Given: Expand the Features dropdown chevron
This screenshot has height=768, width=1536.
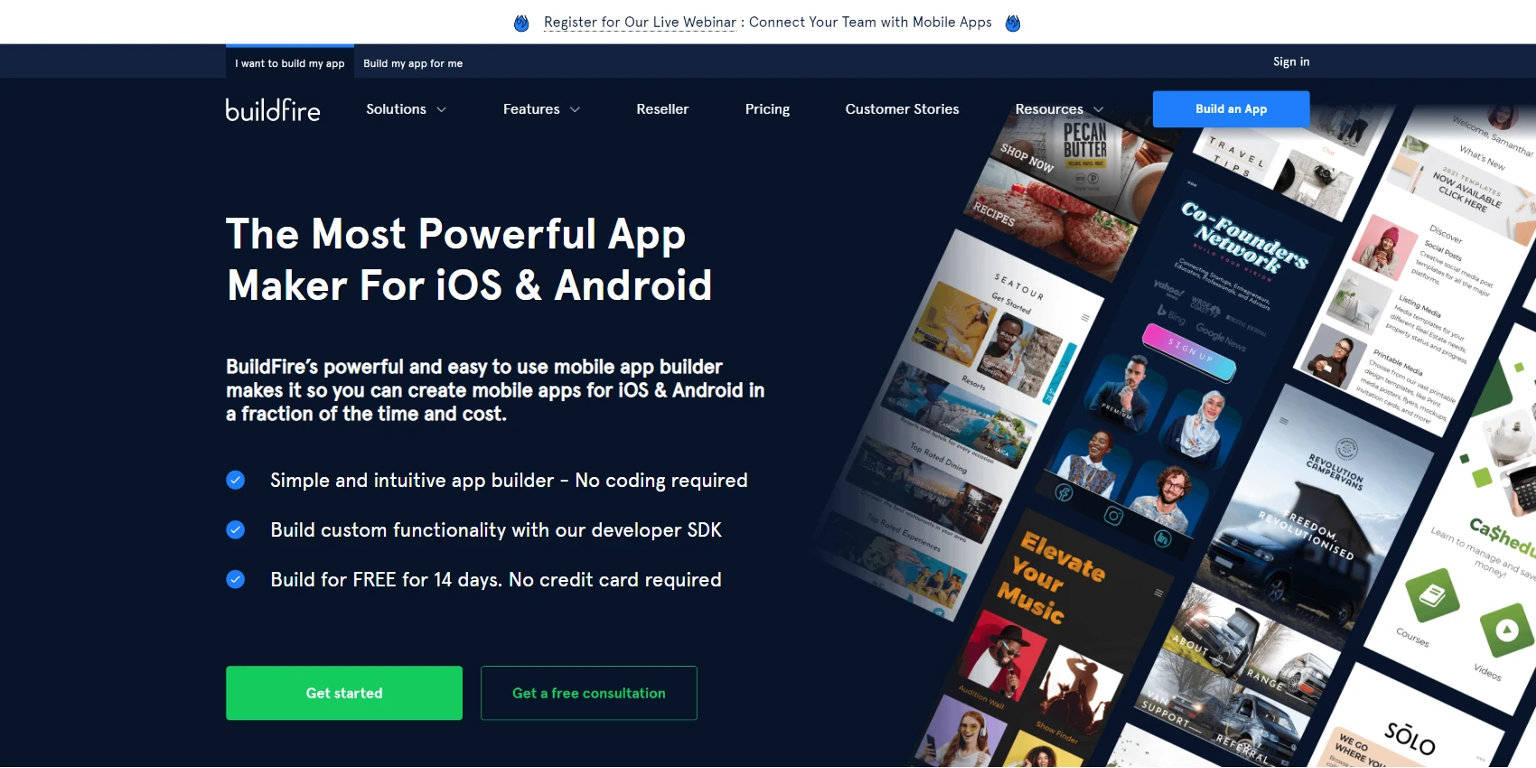Looking at the screenshot, I should point(575,109).
